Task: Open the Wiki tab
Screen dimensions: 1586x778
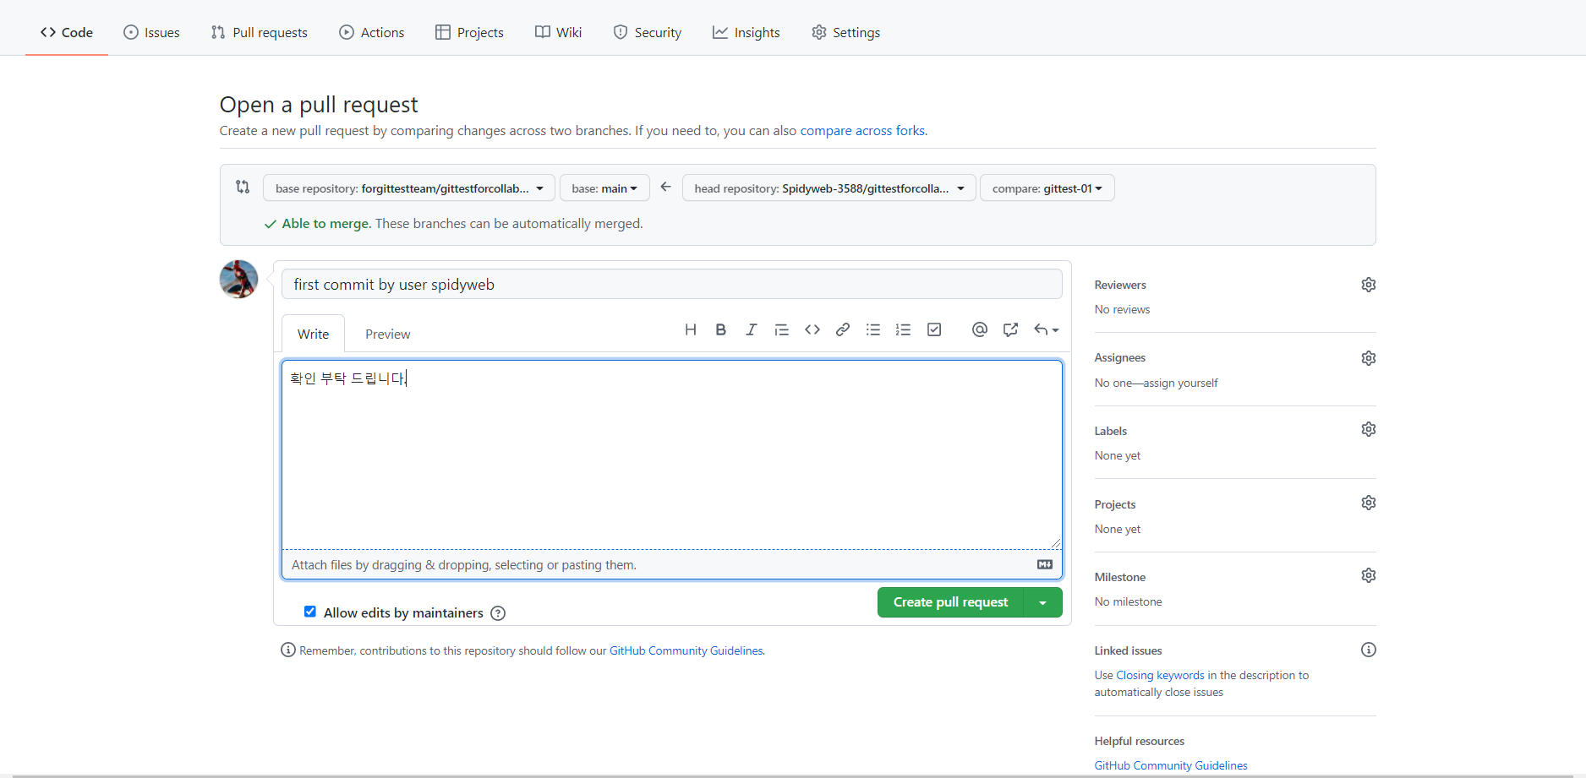Action: point(559,32)
